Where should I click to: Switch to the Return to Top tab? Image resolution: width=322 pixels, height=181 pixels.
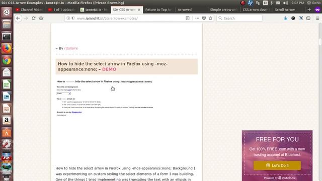159,10
